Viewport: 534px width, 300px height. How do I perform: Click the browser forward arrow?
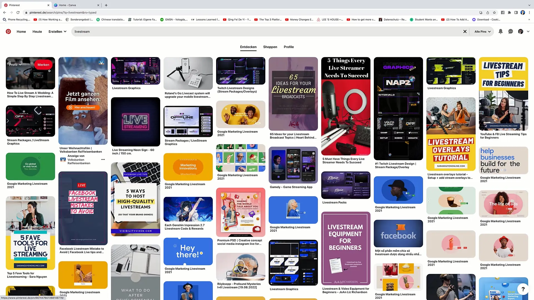click(11, 12)
